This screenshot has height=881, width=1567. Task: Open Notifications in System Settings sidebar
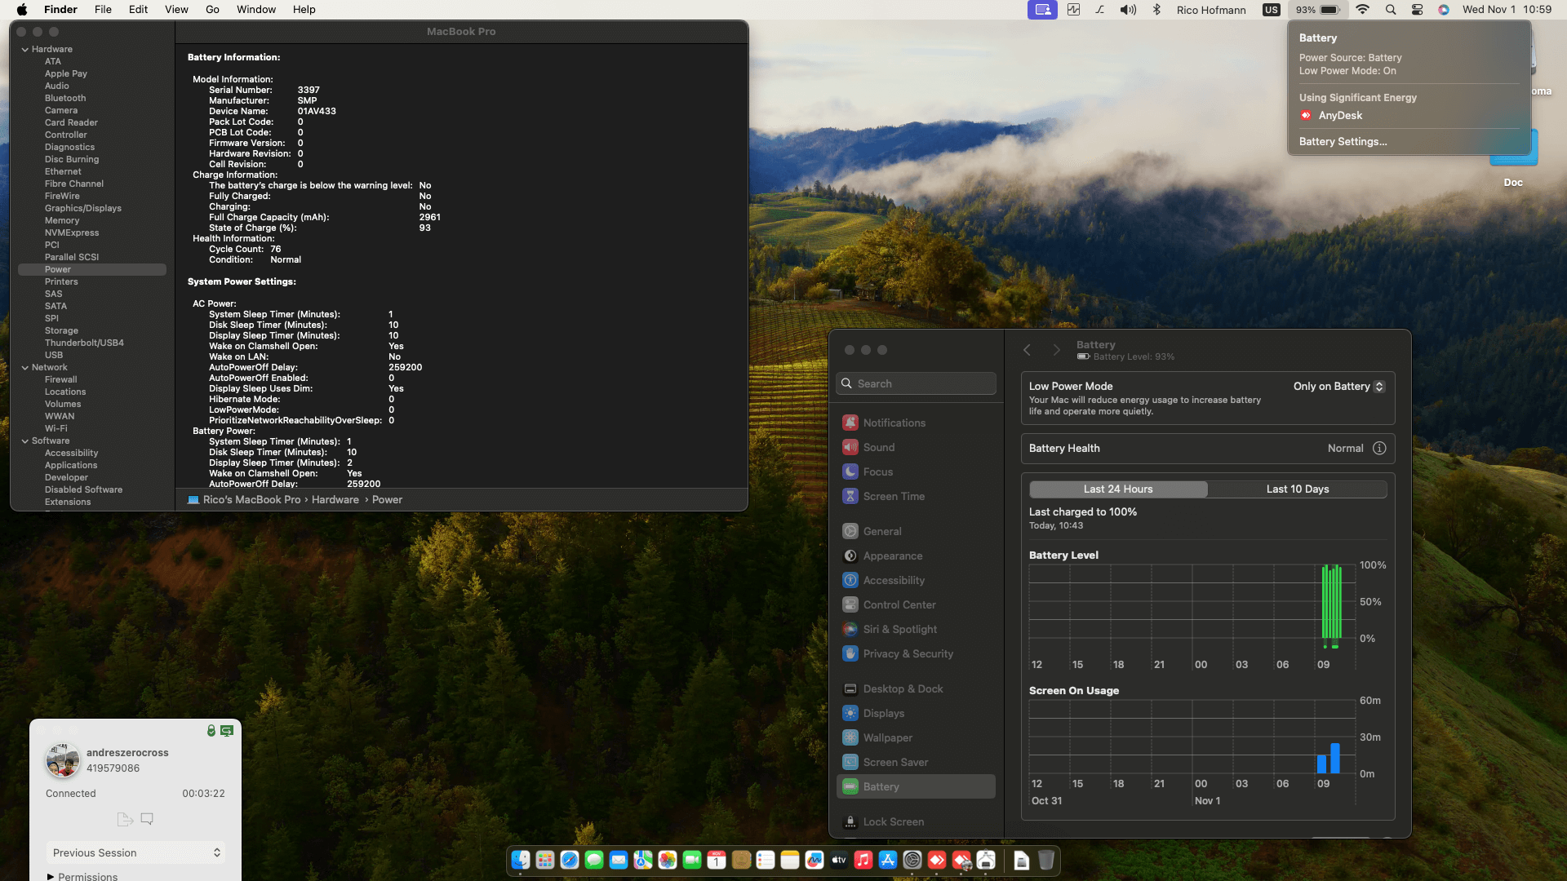pyautogui.click(x=916, y=423)
